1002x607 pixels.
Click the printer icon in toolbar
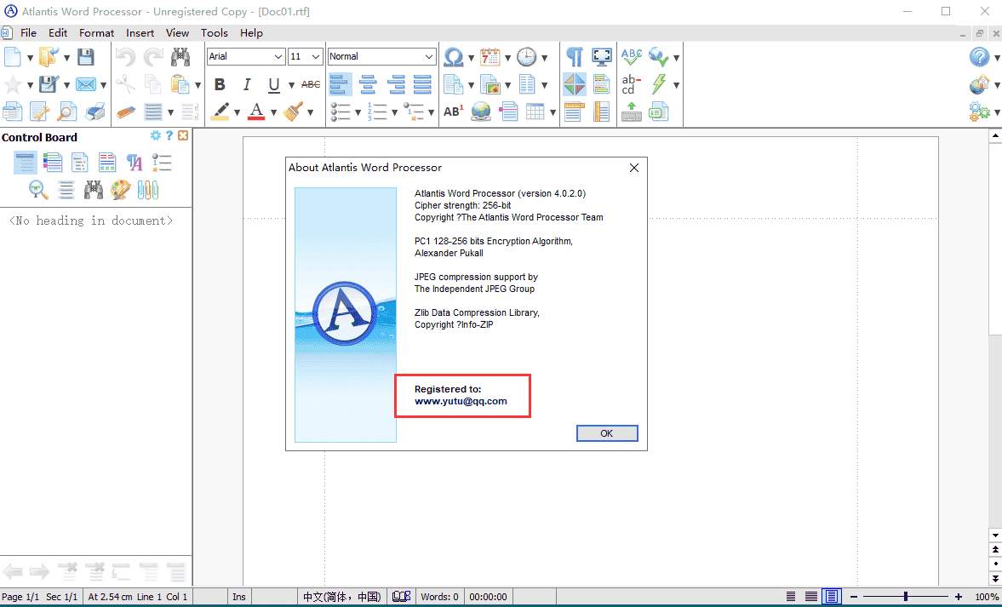94,112
